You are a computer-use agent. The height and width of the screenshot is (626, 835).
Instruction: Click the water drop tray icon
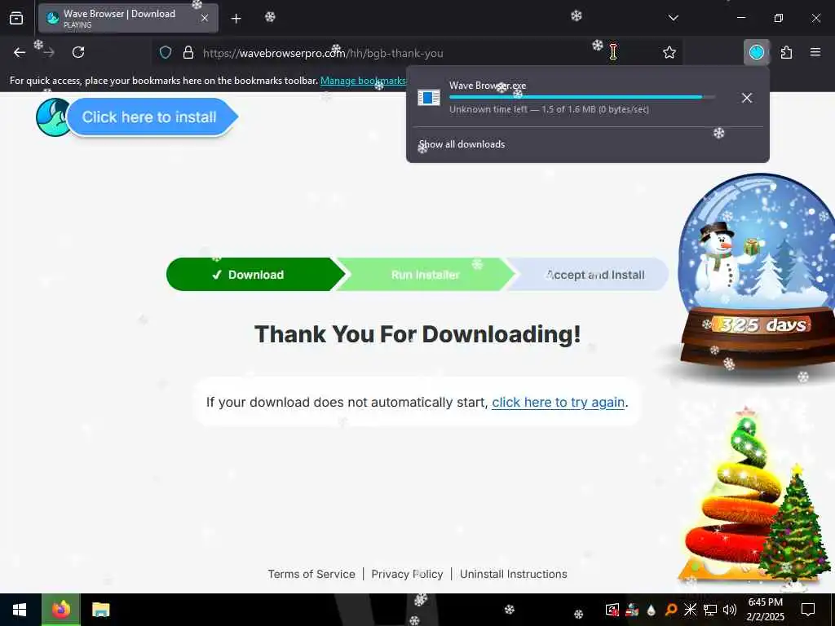651,610
